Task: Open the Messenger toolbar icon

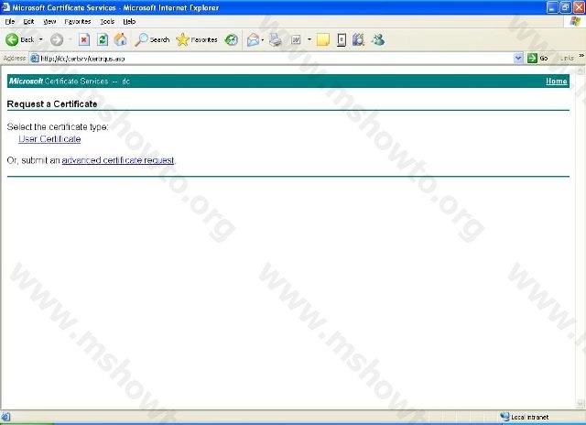Action: 378,39
